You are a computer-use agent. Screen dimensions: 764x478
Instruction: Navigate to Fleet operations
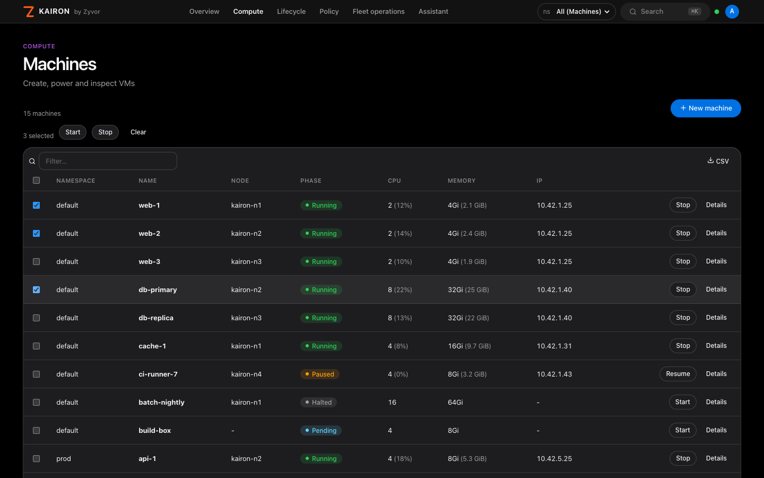tap(379, 12)
